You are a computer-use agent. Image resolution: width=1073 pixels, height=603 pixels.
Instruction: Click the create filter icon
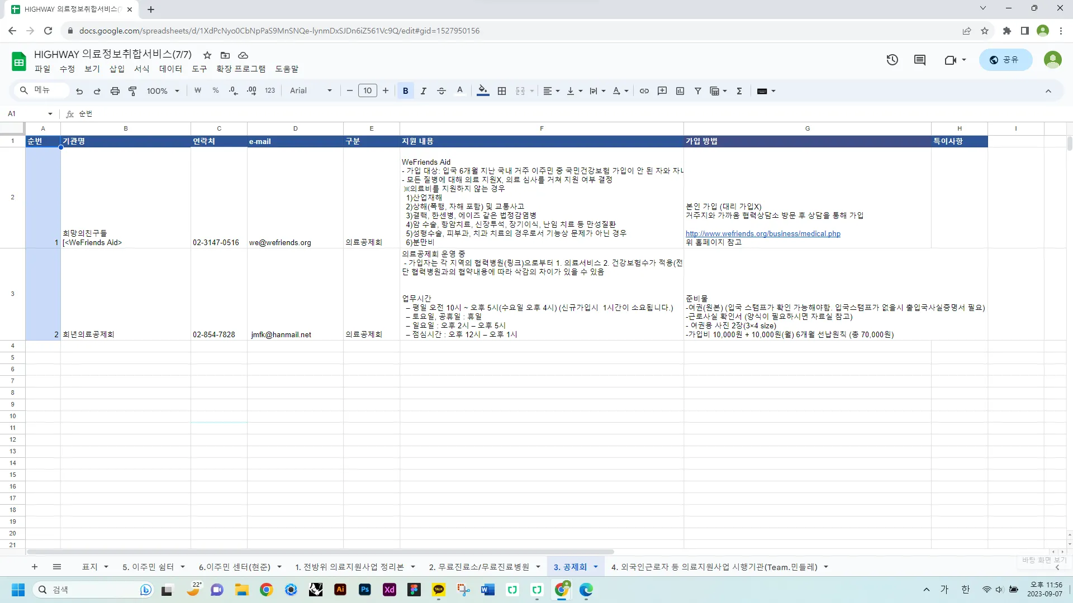698,91
